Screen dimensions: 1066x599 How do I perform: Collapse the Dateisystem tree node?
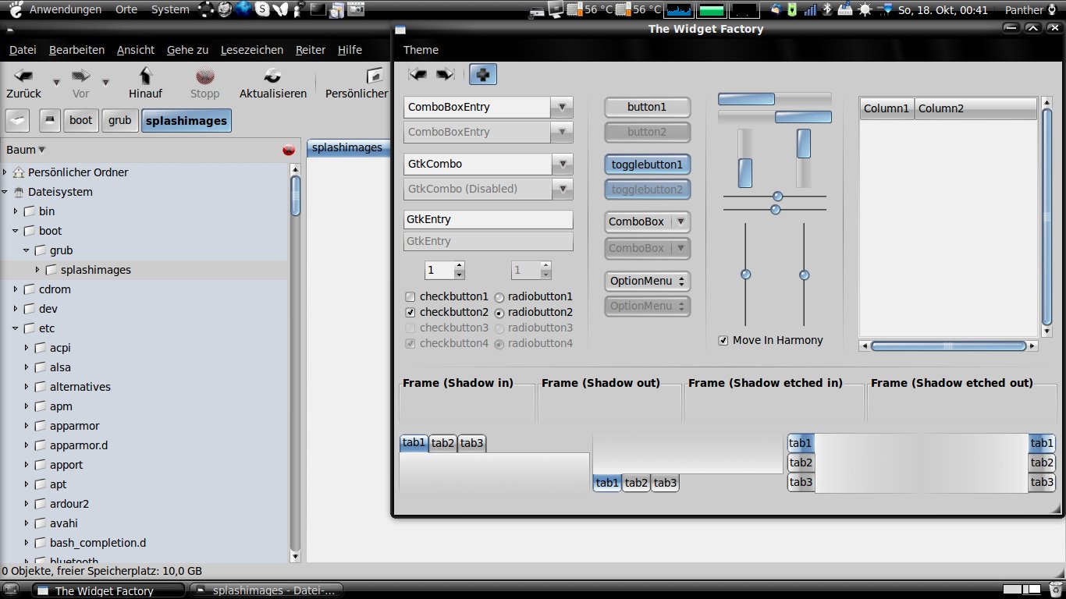click(x=5, y=192)
